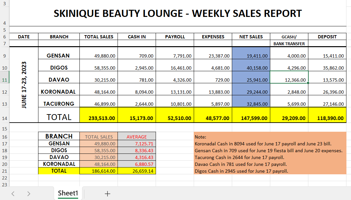Viewport: 351px width, 200px height.
Task: Click summary total 186,614.00
Action: click(x=99, y=171)
